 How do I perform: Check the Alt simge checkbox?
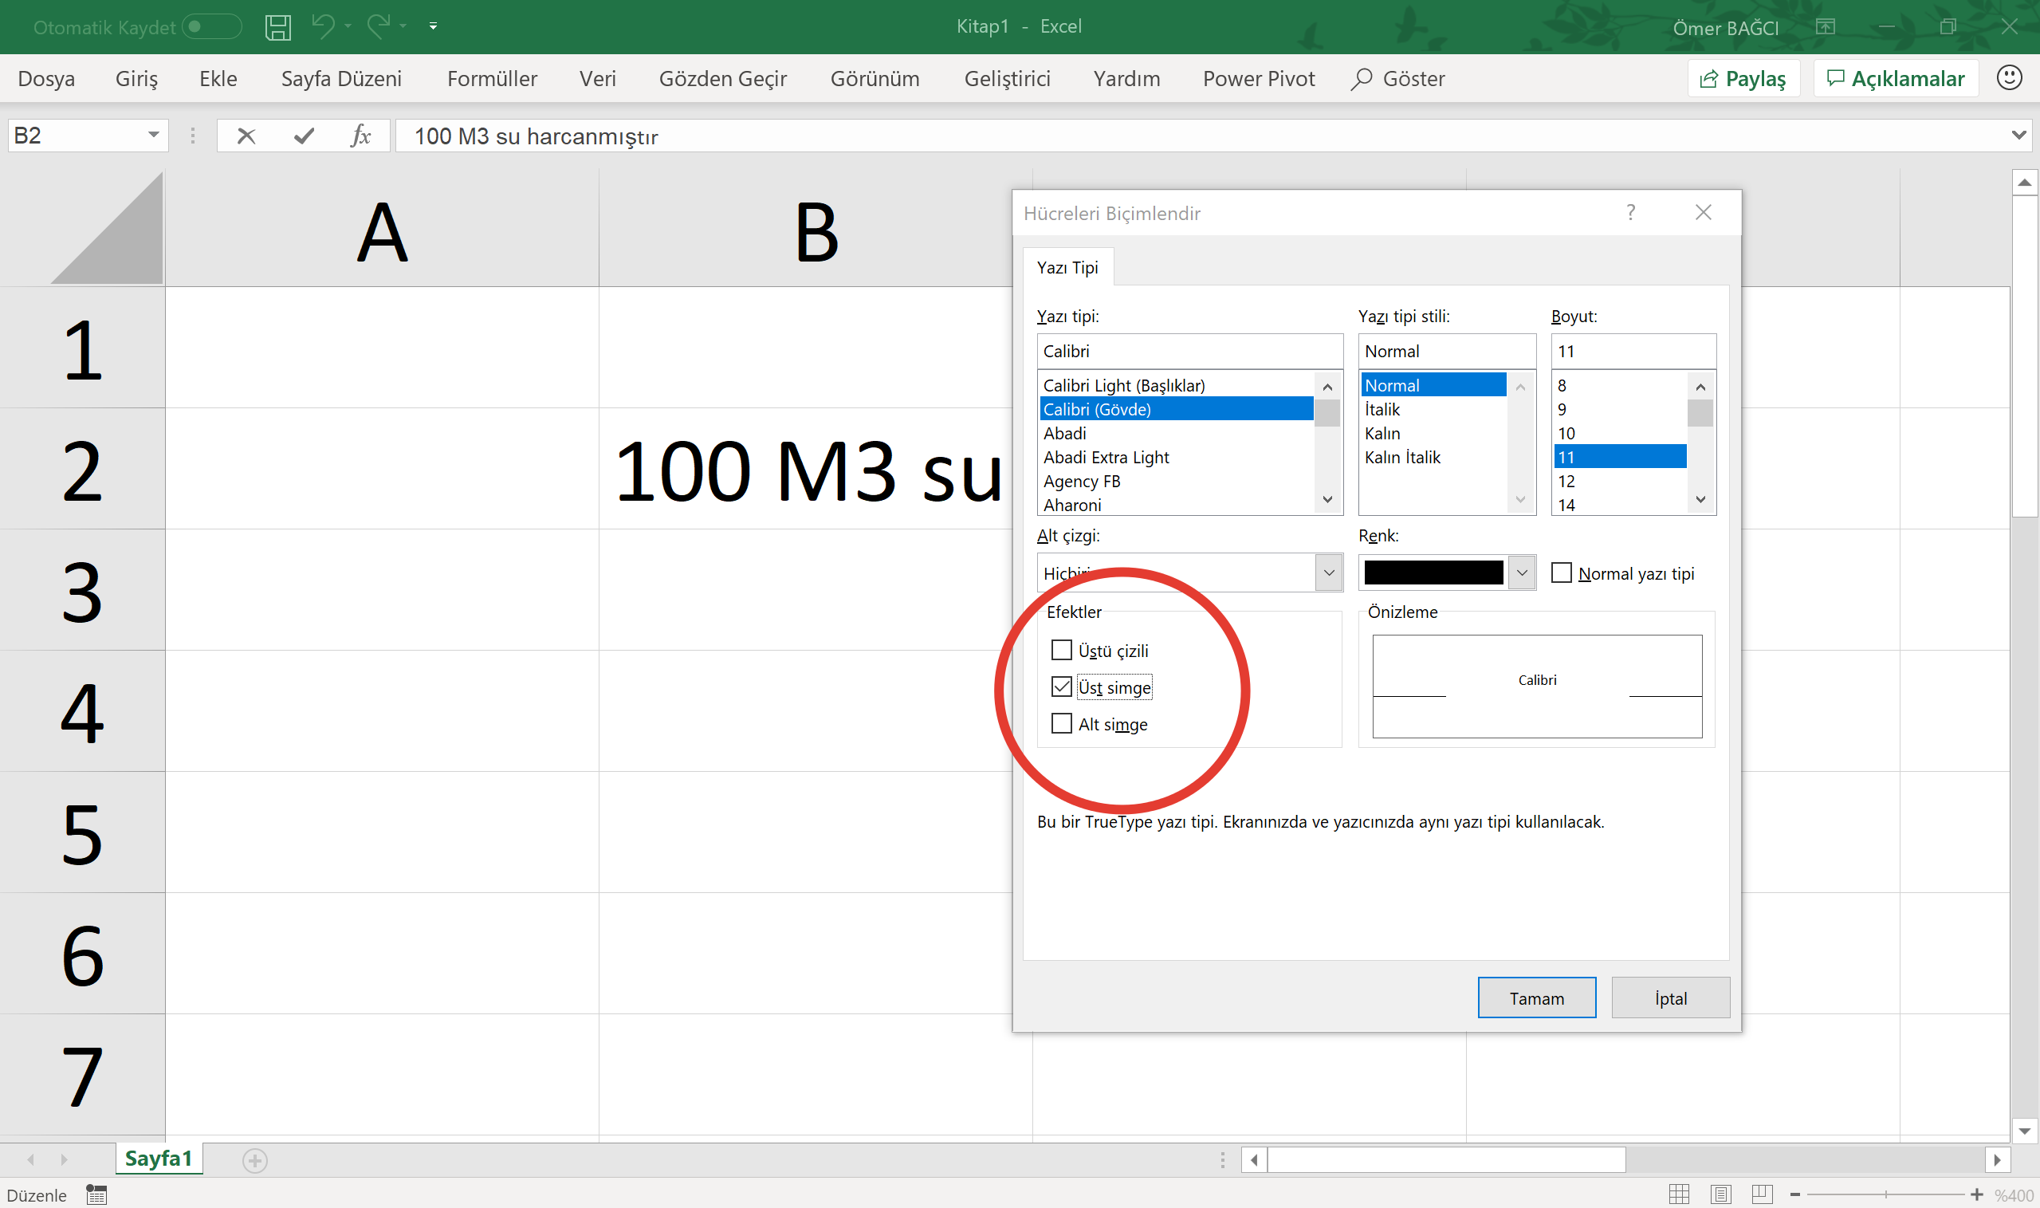pyautogui.click(x=1061, y=724)
